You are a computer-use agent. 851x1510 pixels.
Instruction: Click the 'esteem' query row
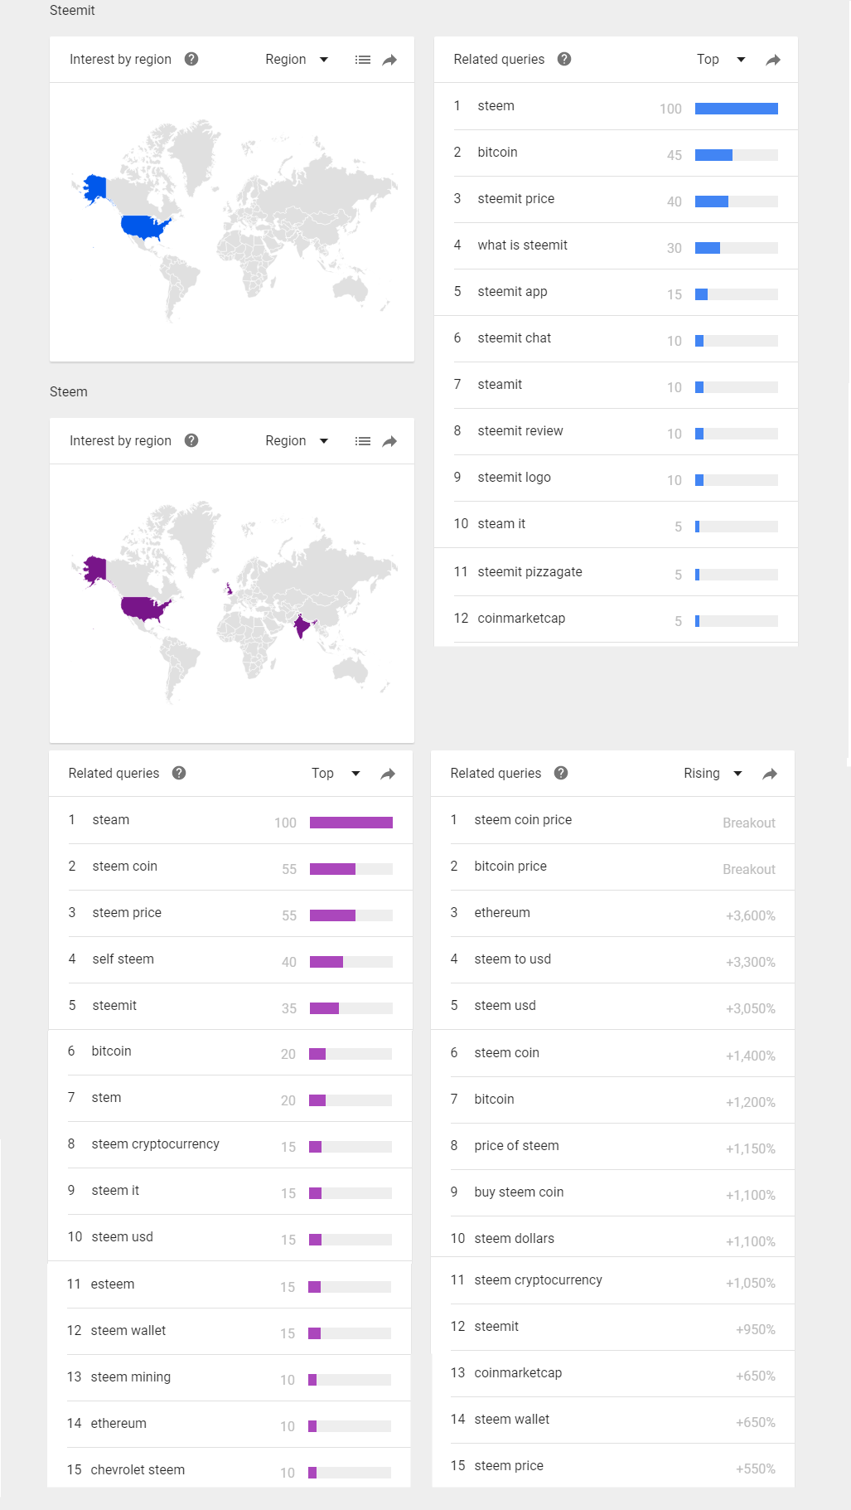(230, 1284)
